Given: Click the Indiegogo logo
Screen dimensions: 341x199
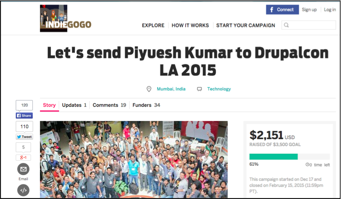Looking at the screenshot, I should [65, 18].
